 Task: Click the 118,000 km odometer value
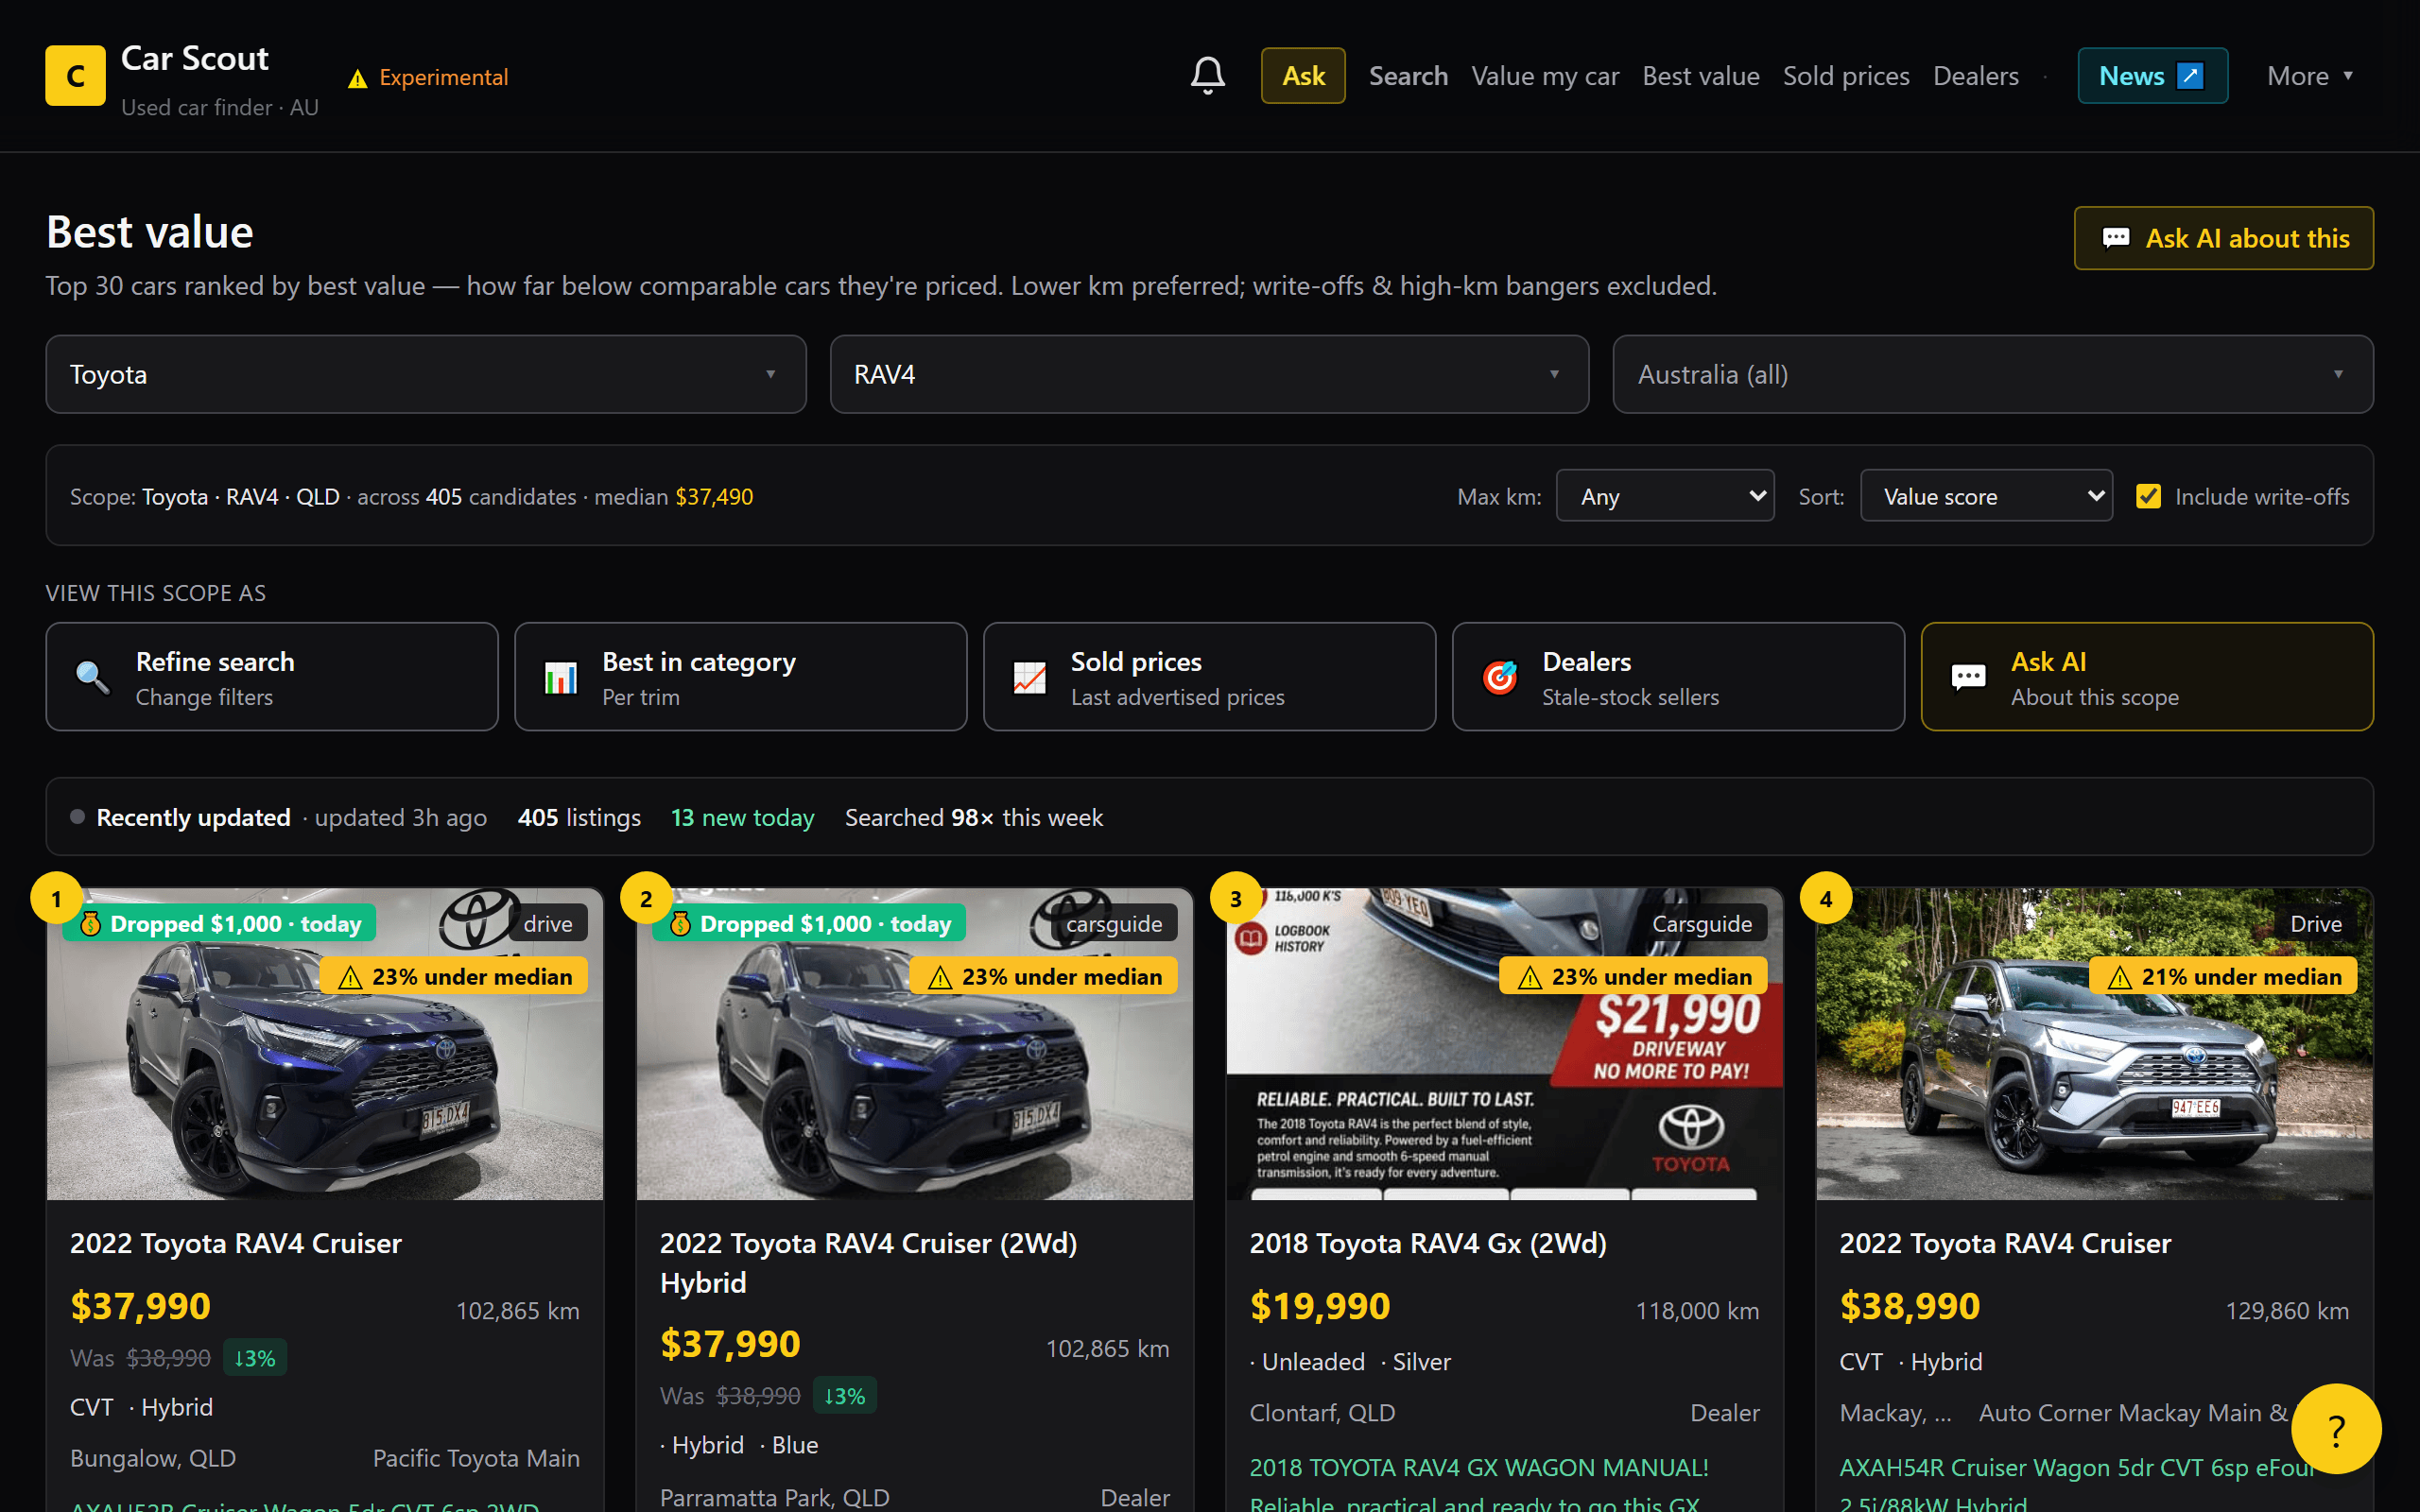click(x=1697, y=1311)
